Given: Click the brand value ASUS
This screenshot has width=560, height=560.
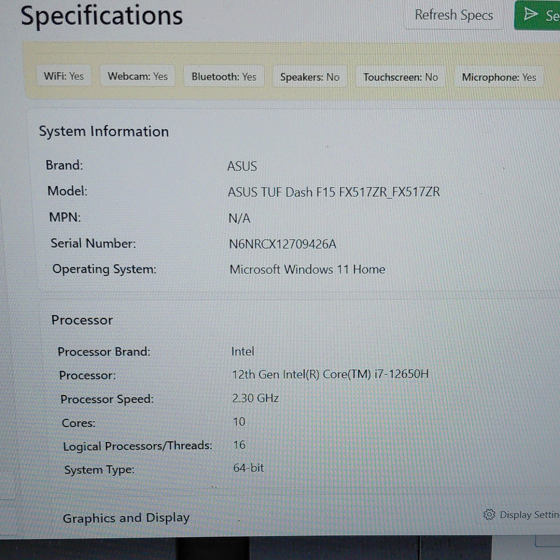Looking at the screenshot, I should 242,166.
